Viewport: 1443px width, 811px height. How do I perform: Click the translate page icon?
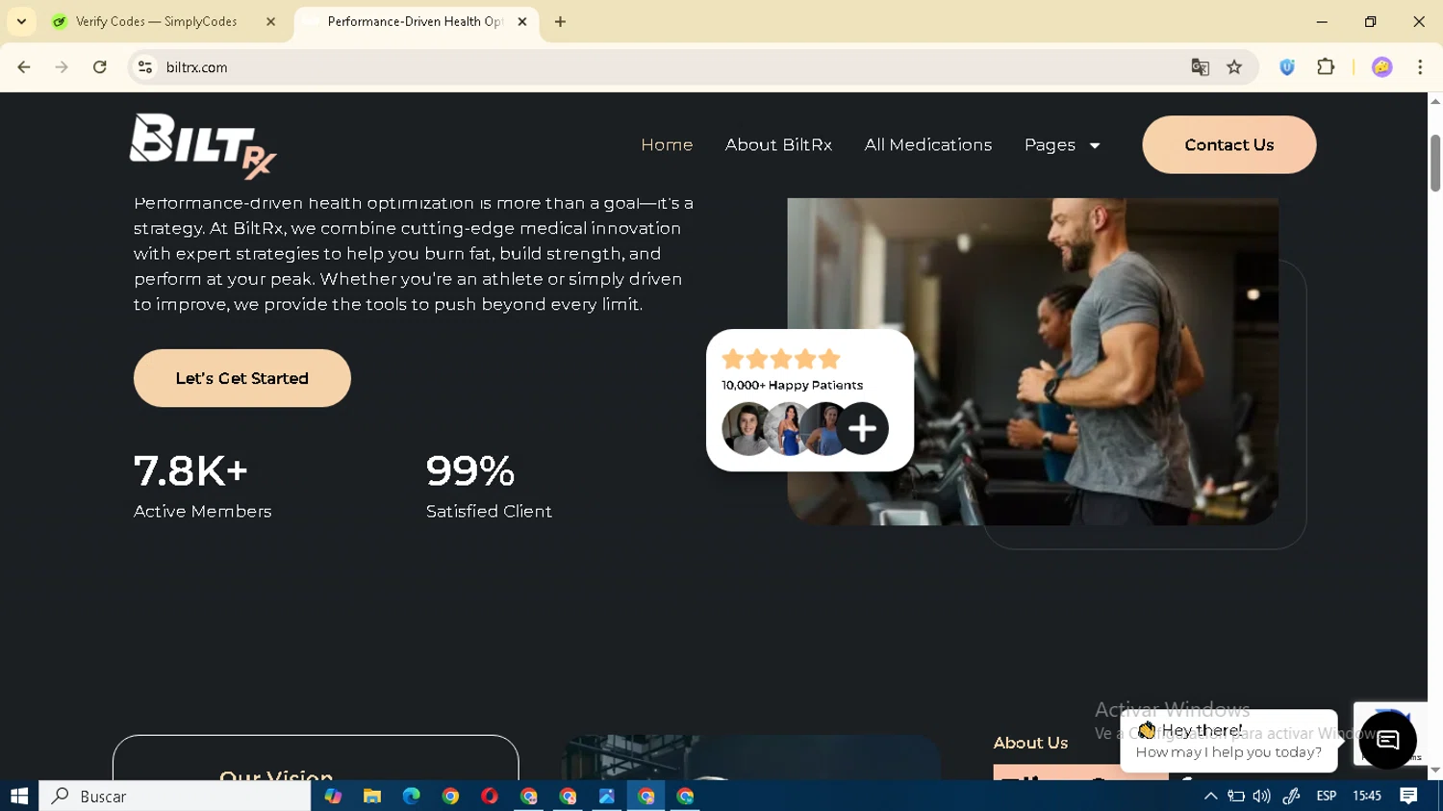coord(1200,67)
